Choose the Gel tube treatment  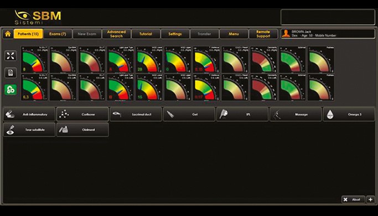click(x=189, y=115)
